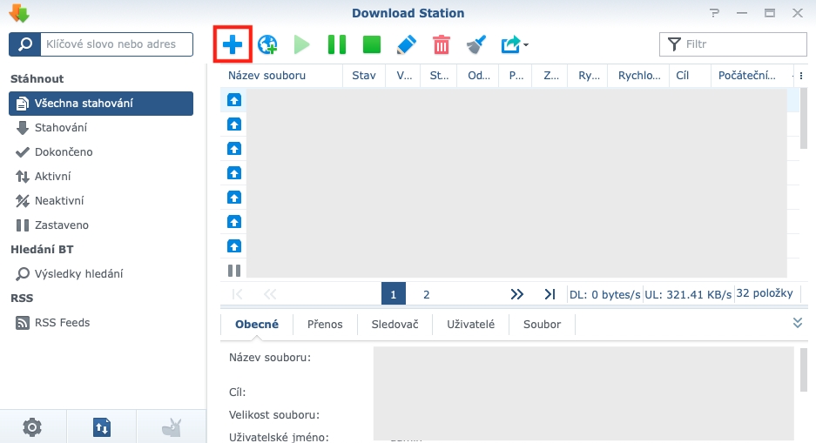Sort by Název souboru column header
The width and height of the screenshot is (816, 443).
click(x=267, y=76)
